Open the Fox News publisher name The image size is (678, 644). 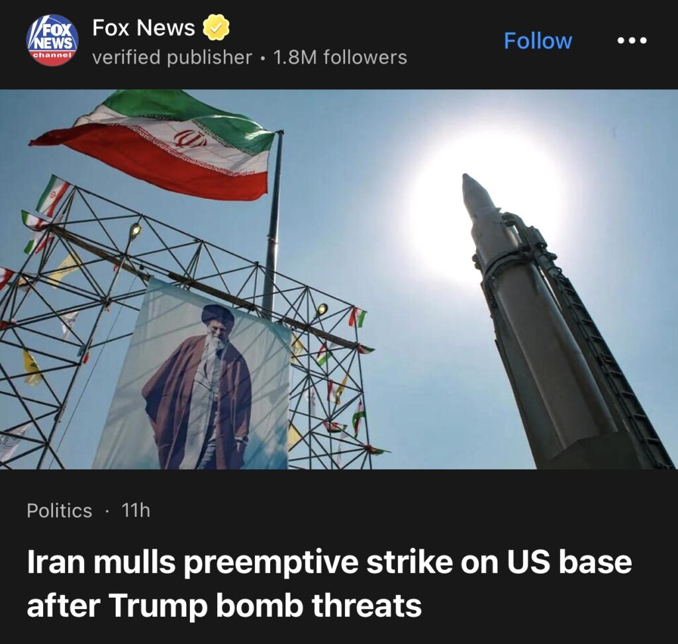point(144,28)
